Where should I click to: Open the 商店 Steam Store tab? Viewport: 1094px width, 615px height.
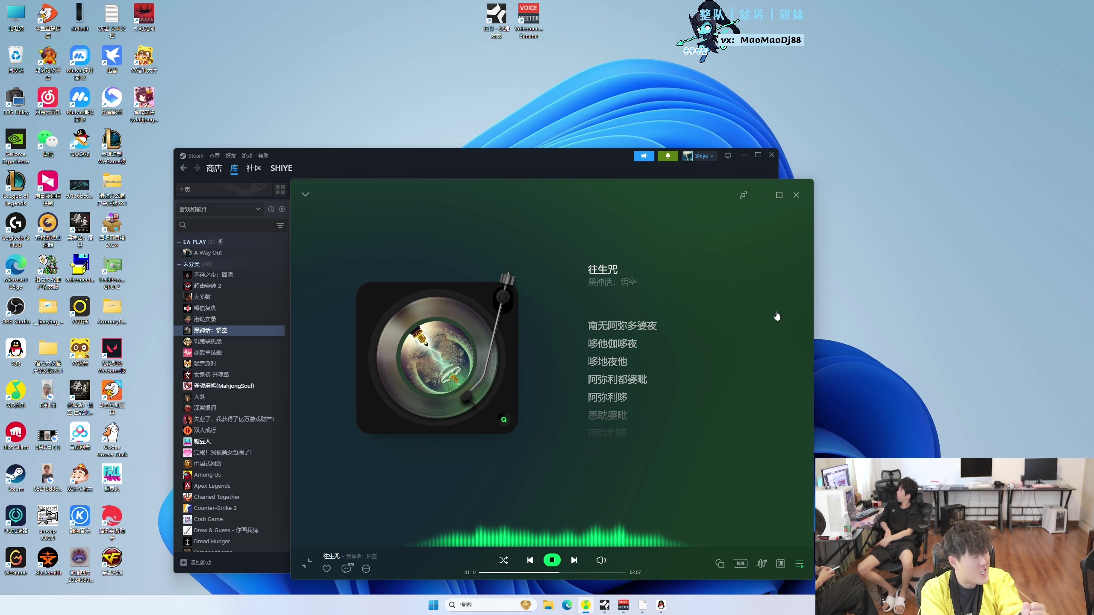pyautogui.click(x=213, y=167)
